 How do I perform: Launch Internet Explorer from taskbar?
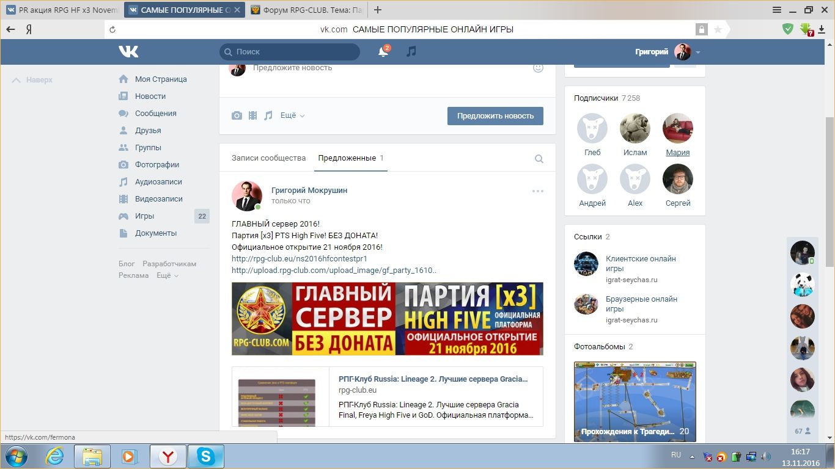[x=55, y=456]
